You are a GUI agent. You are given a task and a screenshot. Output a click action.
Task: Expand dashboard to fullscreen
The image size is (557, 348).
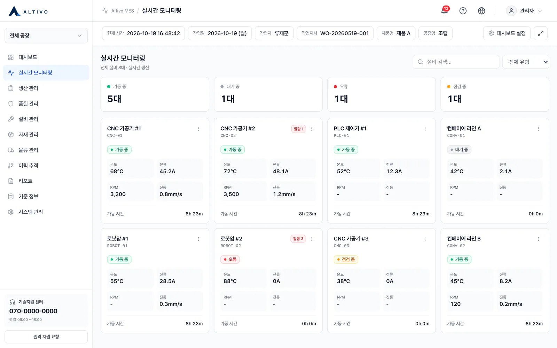click(x=541, y=33)
